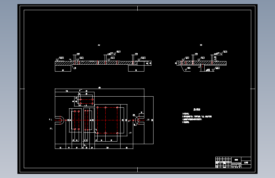Select the overall length dimension above the plan view
This screenshot has width=275, height=178.
coord(100,88)
